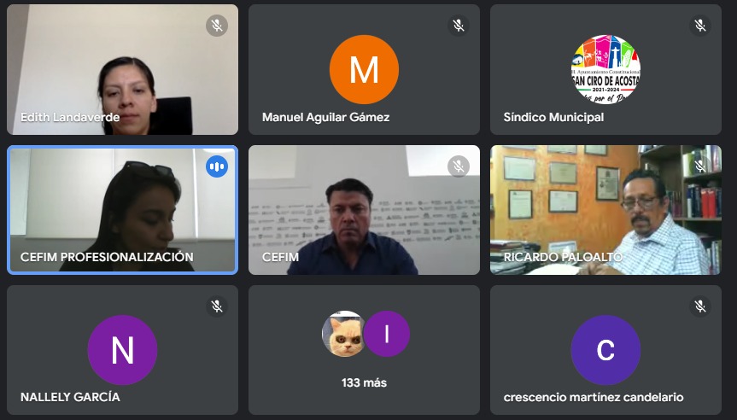The width and height of the screenshot is (737, 420).
Task: Select Edith Landaverde's video tile
Action: pyautogui.click(x=122, y=69)
